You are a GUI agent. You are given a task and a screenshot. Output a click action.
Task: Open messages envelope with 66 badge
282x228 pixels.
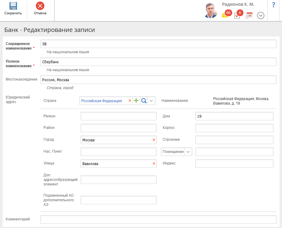point(225,16)
